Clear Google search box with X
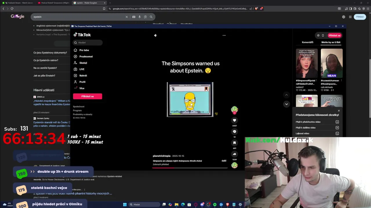371x208 pixels. pyautogui.click(x=126, y=17)
